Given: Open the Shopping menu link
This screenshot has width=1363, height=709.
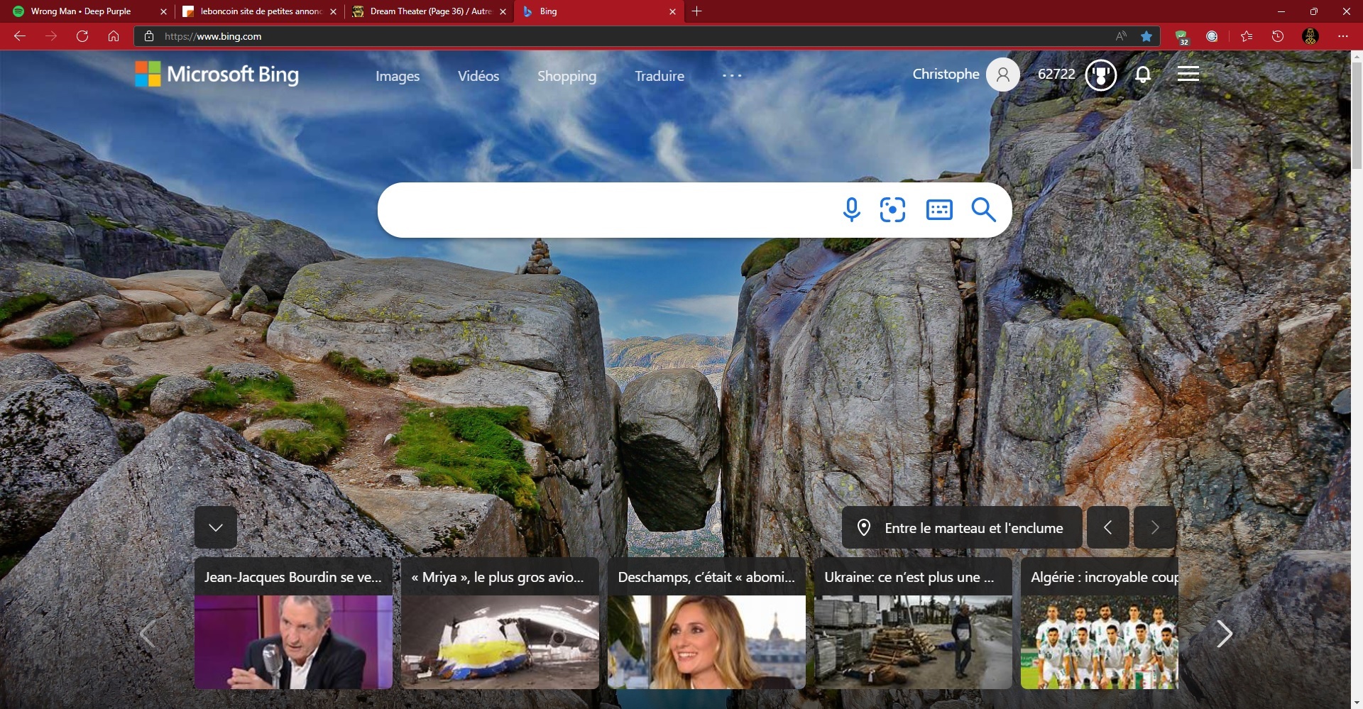Looking at the screenshot, I should (566, 76).
